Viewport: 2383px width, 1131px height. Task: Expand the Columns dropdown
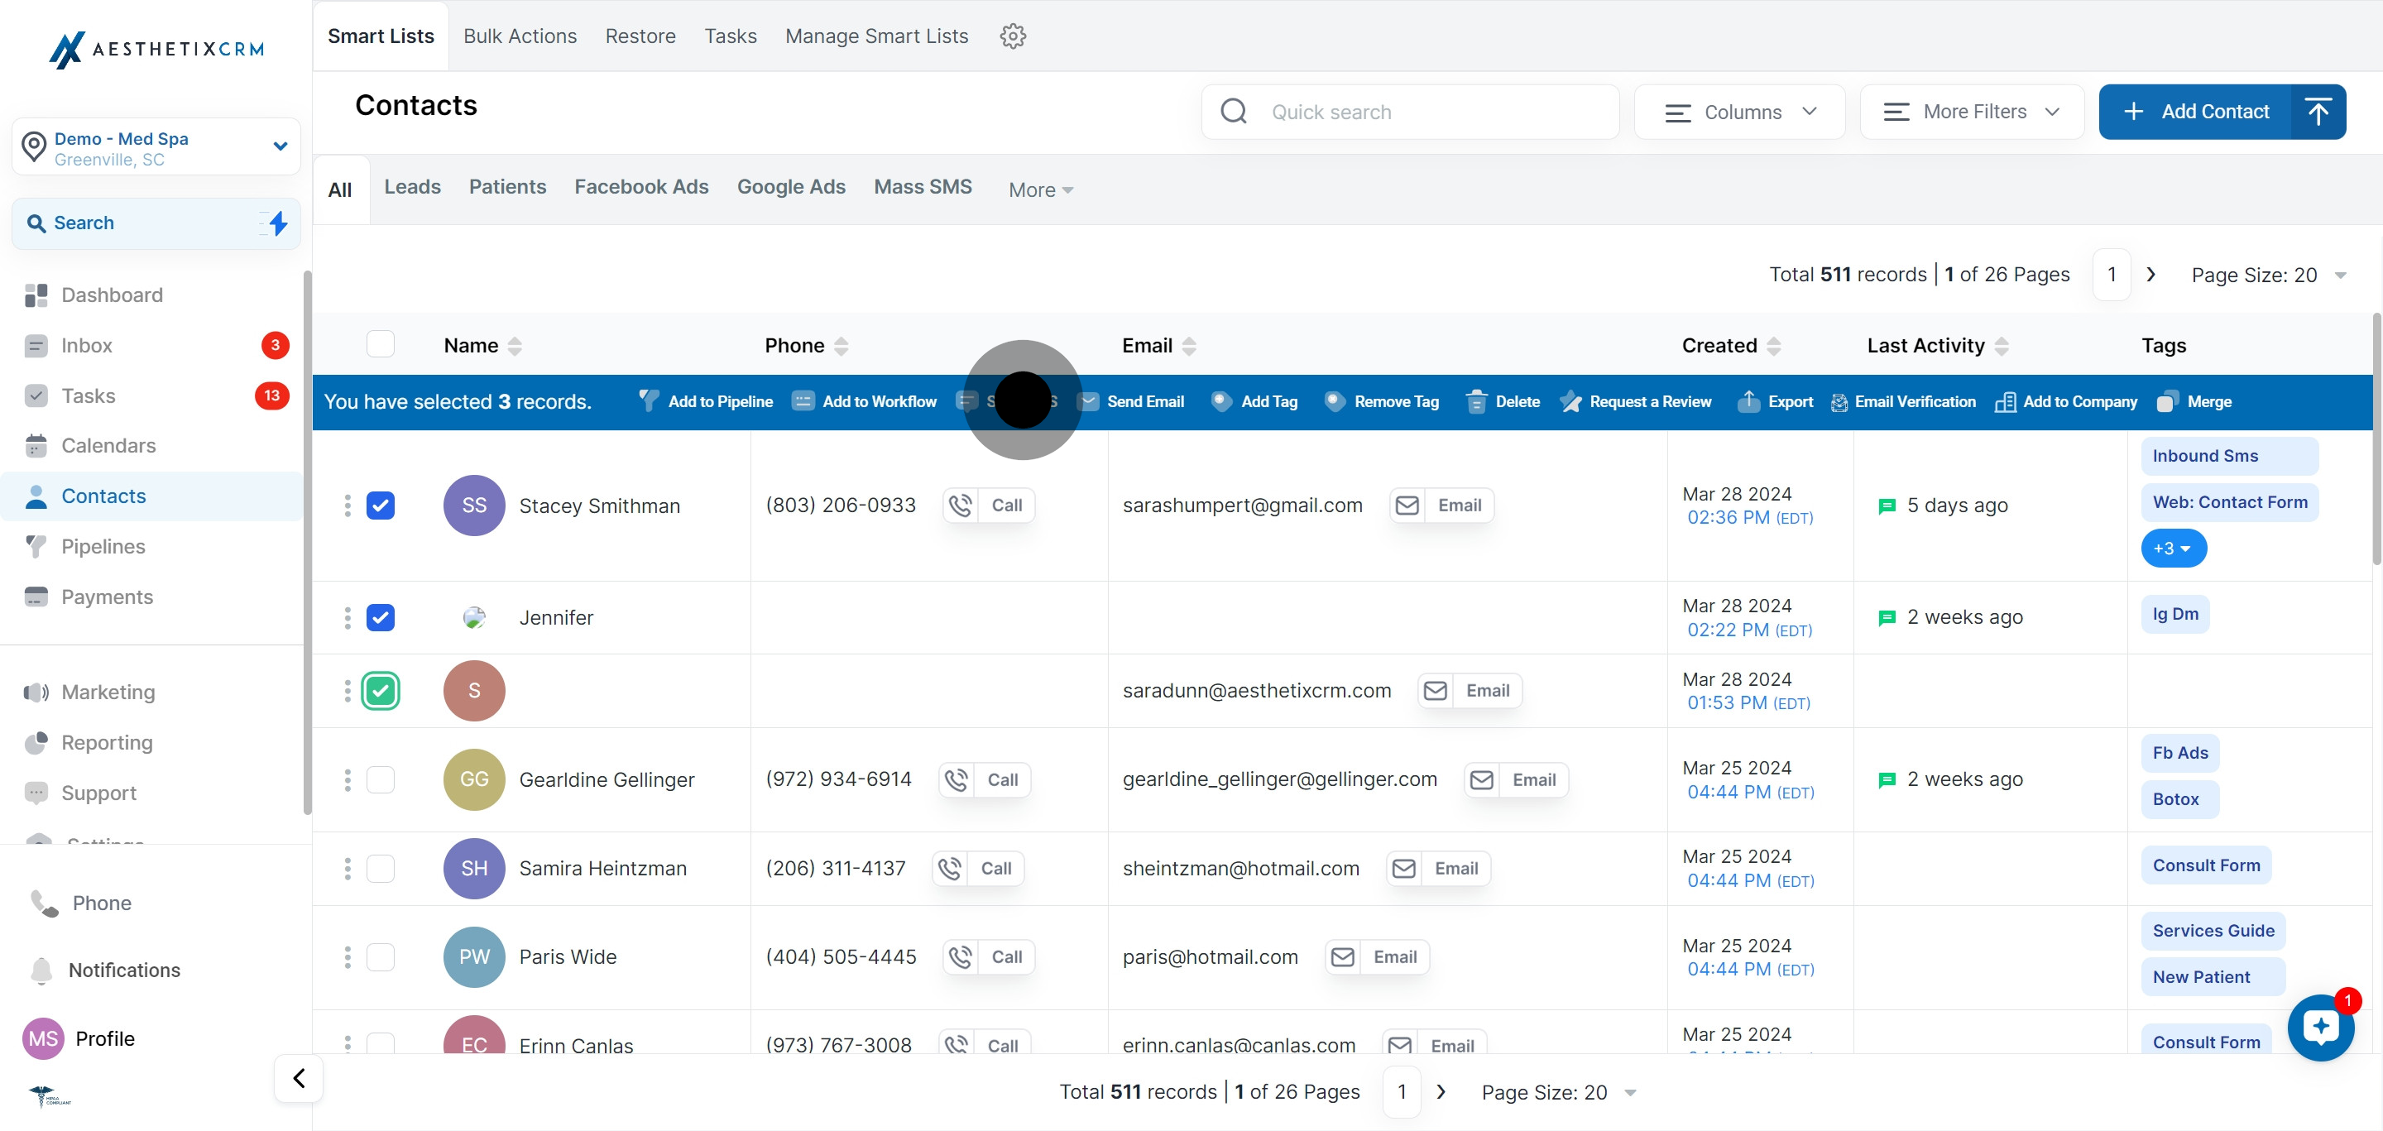[x=1740, y=112]
